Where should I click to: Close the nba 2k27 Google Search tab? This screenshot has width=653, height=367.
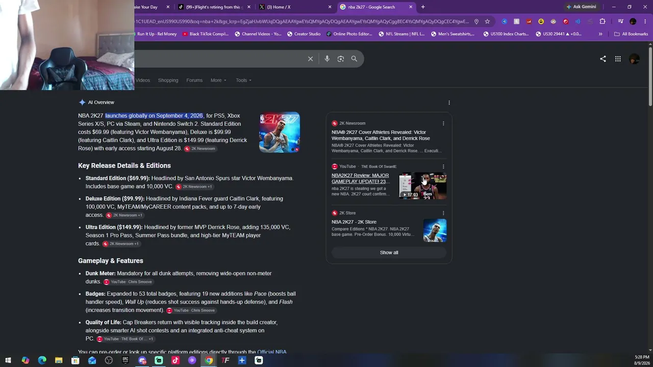point(411,7)
